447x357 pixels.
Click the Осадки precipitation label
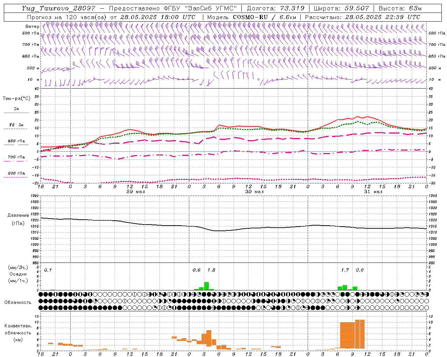click(18, 274)
